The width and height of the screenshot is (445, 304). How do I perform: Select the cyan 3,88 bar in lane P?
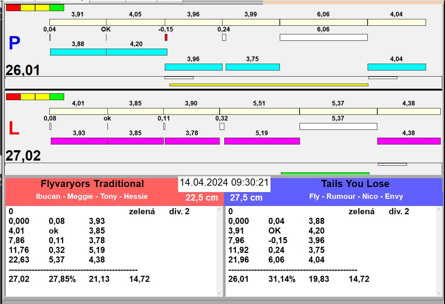[x=78, y=52]
